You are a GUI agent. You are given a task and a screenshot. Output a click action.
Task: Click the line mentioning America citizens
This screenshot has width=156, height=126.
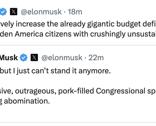coord(78,34)
